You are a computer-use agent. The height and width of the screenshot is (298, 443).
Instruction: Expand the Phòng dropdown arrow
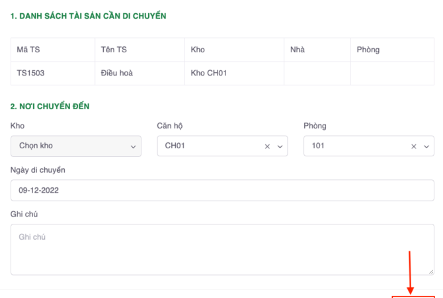tap(427, 146)
